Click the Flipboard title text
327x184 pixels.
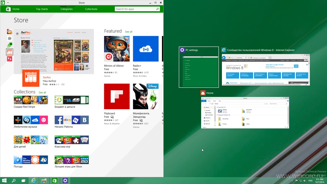pyautogui.click(x=109, y=113)
